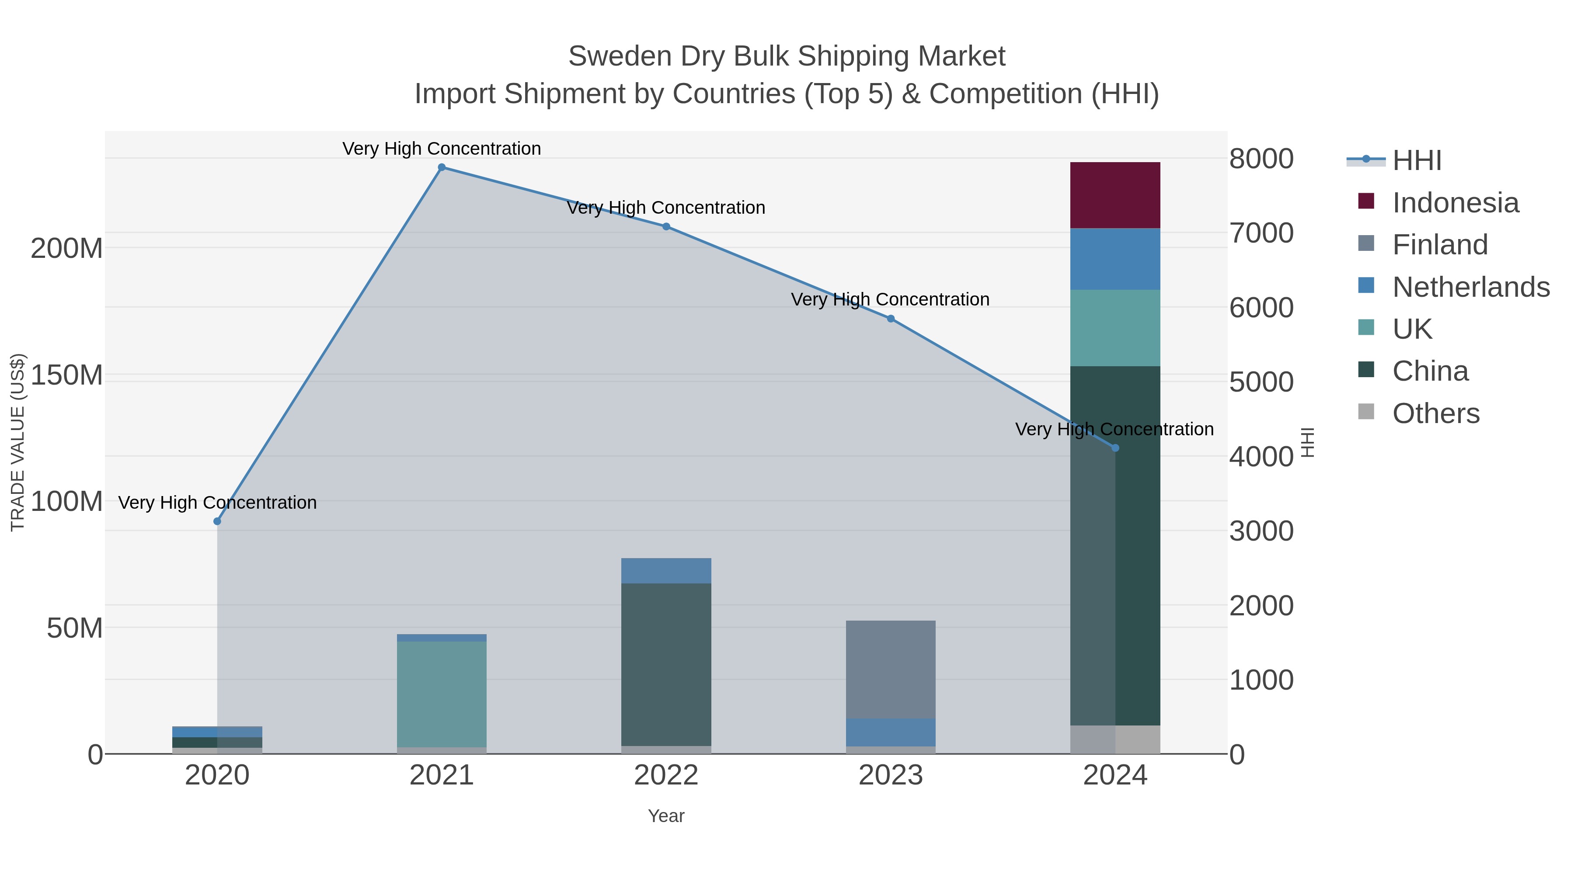Click the 'TRADE VALUE (US$)' axis title

click(18, 442)
